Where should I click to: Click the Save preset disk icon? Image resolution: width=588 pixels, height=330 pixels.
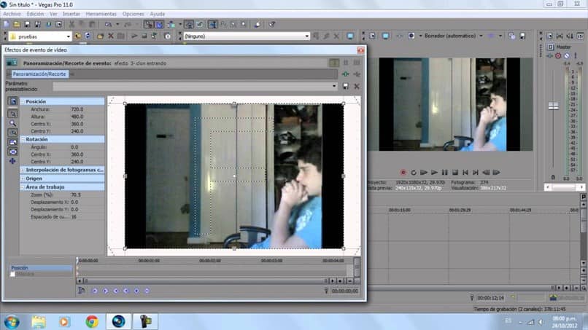point(345,86)
